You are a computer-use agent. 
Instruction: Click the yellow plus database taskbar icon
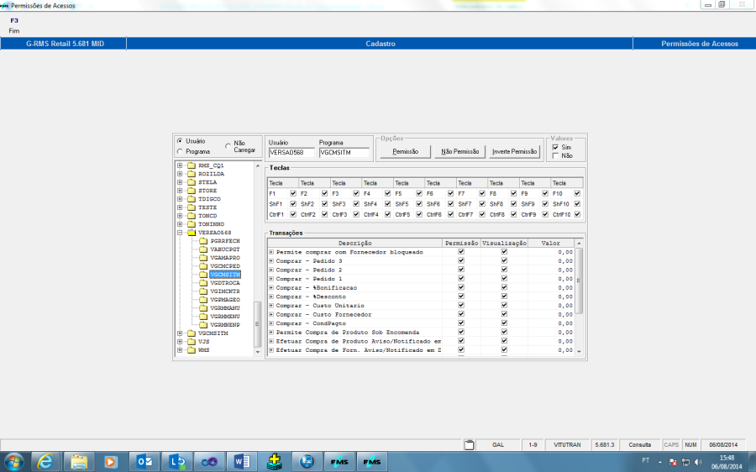pyautogui.click(x=275, y=462)
